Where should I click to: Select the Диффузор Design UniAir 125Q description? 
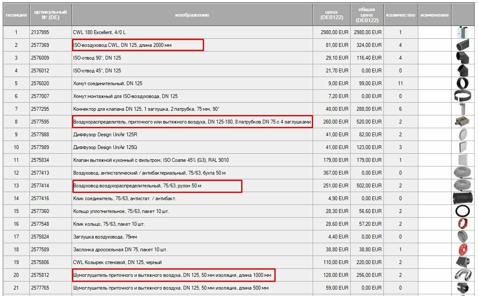[x=105, y=147]
